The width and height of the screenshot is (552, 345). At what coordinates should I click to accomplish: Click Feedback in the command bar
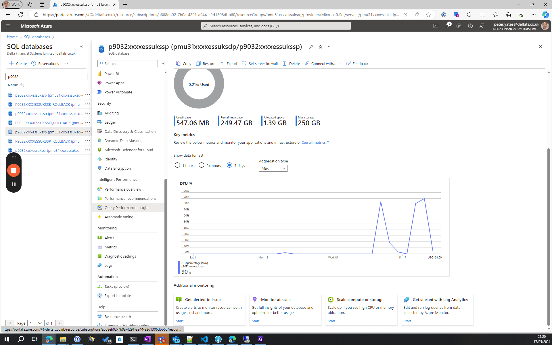[357, 64]
